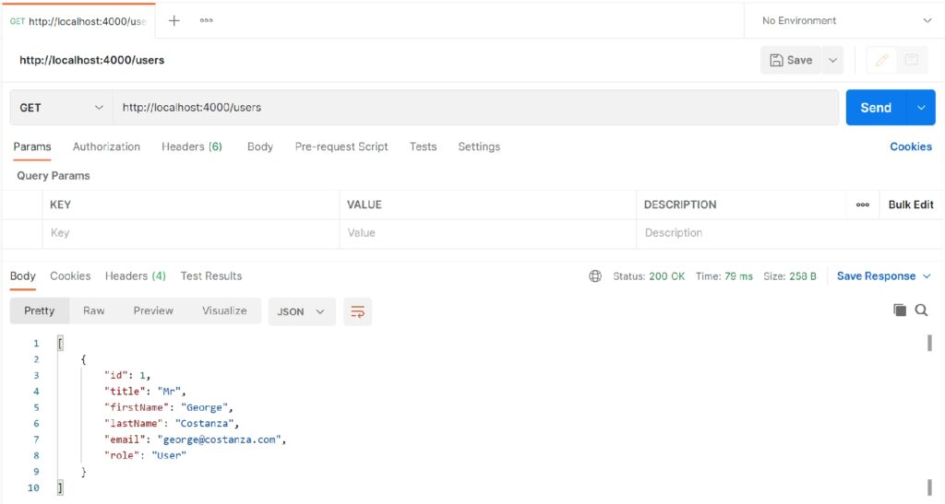The image size is (945, 504).
Task: Open the Send button arrow dropdown
Action: 921,108
